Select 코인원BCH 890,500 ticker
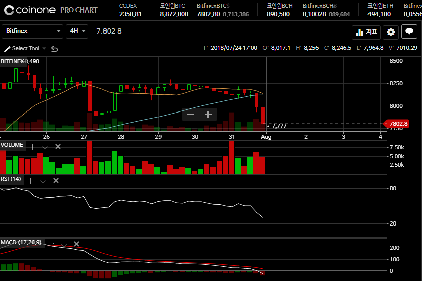 tap(279, 10)
